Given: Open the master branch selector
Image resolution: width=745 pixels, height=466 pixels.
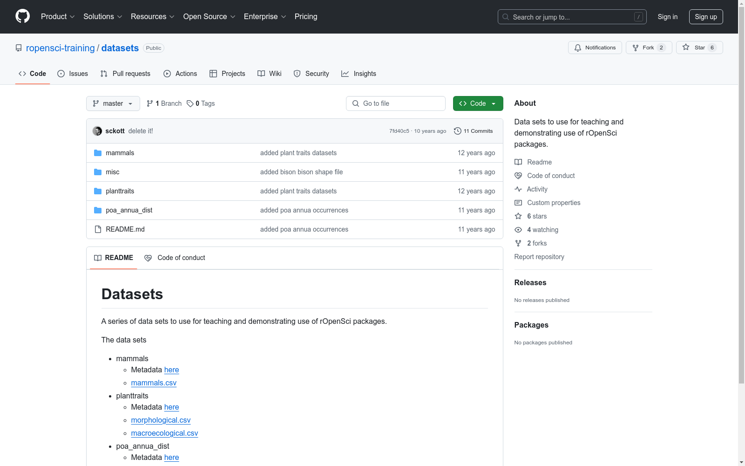Looking at the screenshot, I should (x=113, y=103).
